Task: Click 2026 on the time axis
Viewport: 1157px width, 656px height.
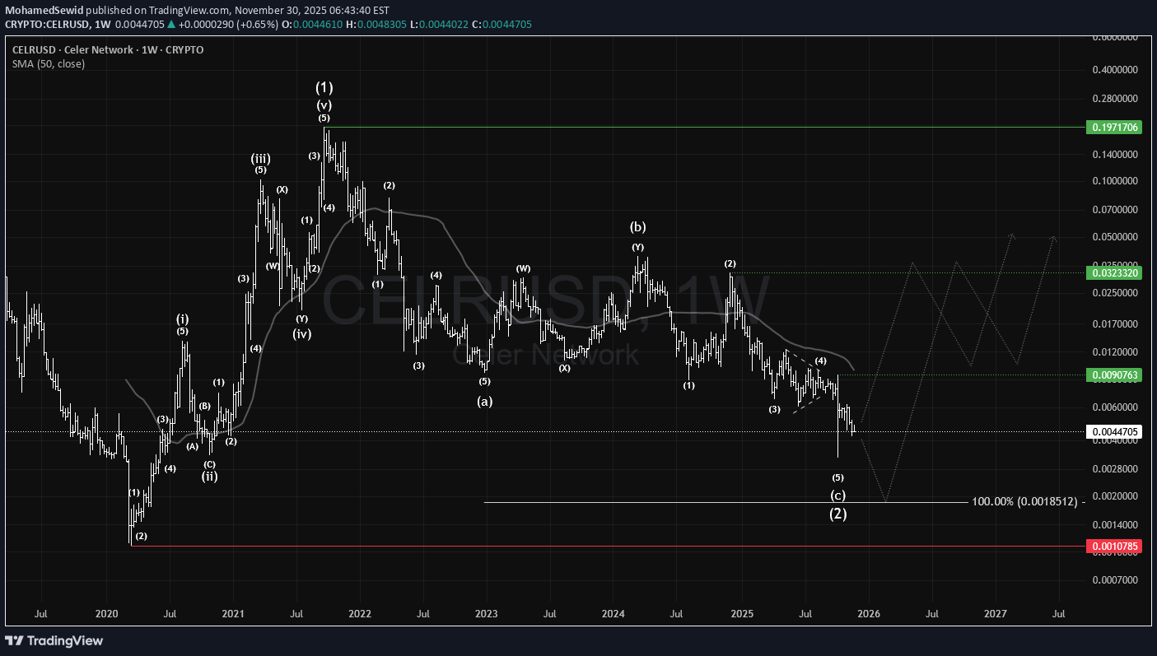Action: click(868, 613)
